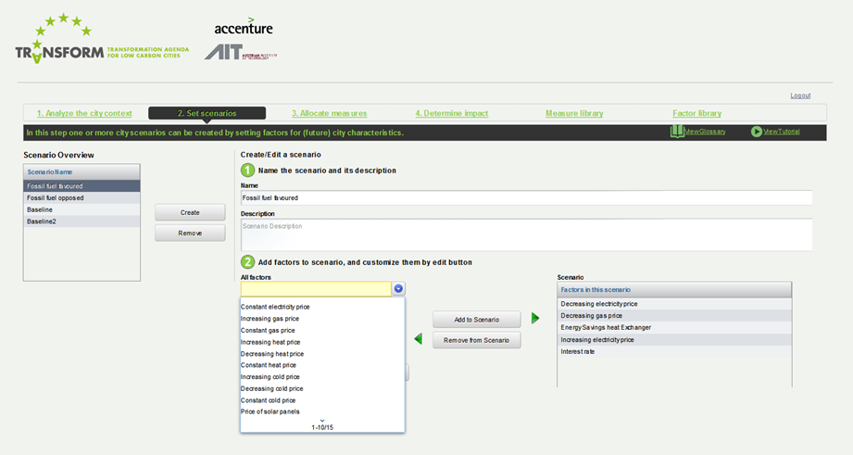Toggle the All factors dropdown arrow

398,289
